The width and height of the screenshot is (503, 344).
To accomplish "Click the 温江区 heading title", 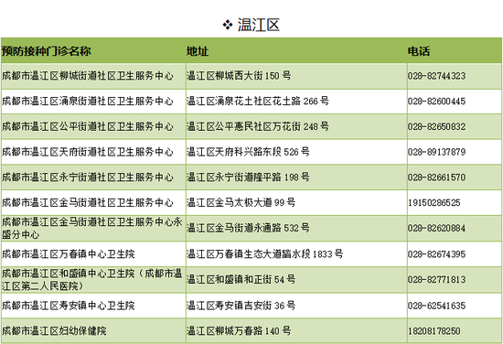I will tap(259, 25).
